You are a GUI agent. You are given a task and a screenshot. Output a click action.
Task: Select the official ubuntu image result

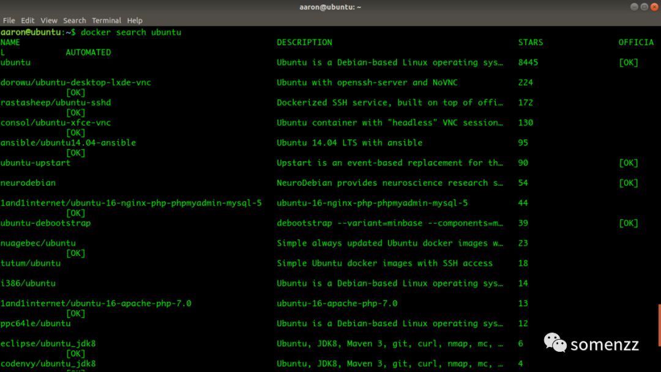pyautogui.click(x=15, y=62)
